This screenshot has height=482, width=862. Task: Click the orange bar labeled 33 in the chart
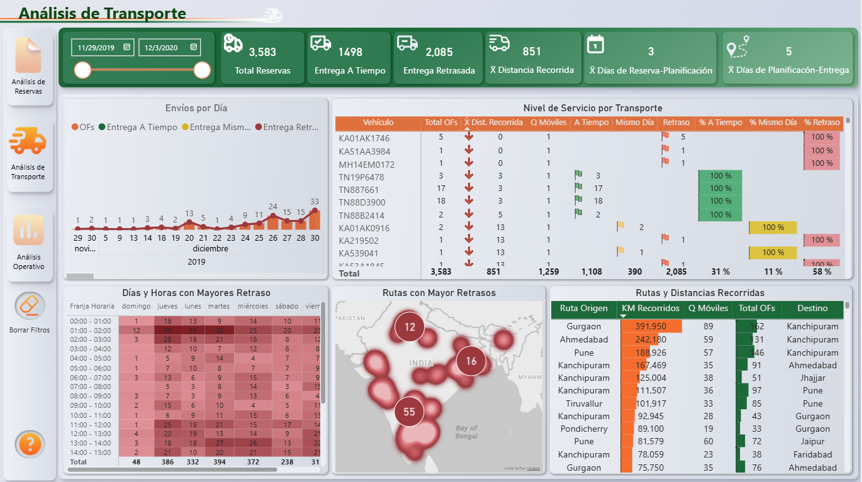click(x=315, y=219)
